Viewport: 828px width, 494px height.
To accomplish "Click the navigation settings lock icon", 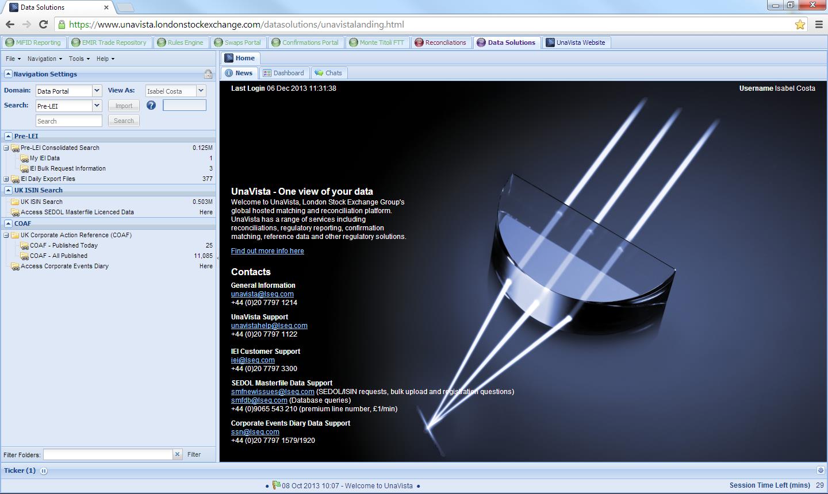I will tap(208, 74).
